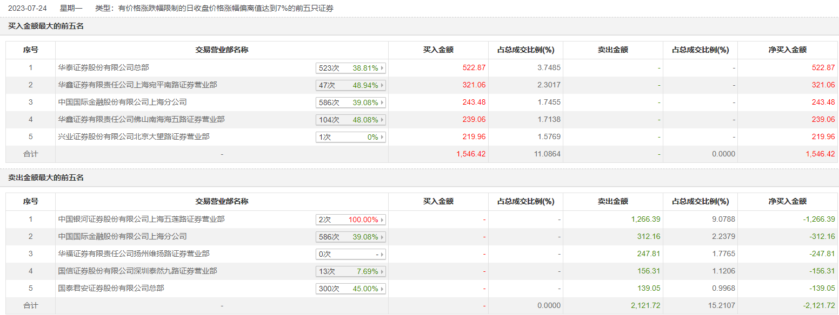Open 中国国际金融股份有限公司上海分公司 in the sell table
Viewport: 839px width, 315px height.
tap(123, 236)
